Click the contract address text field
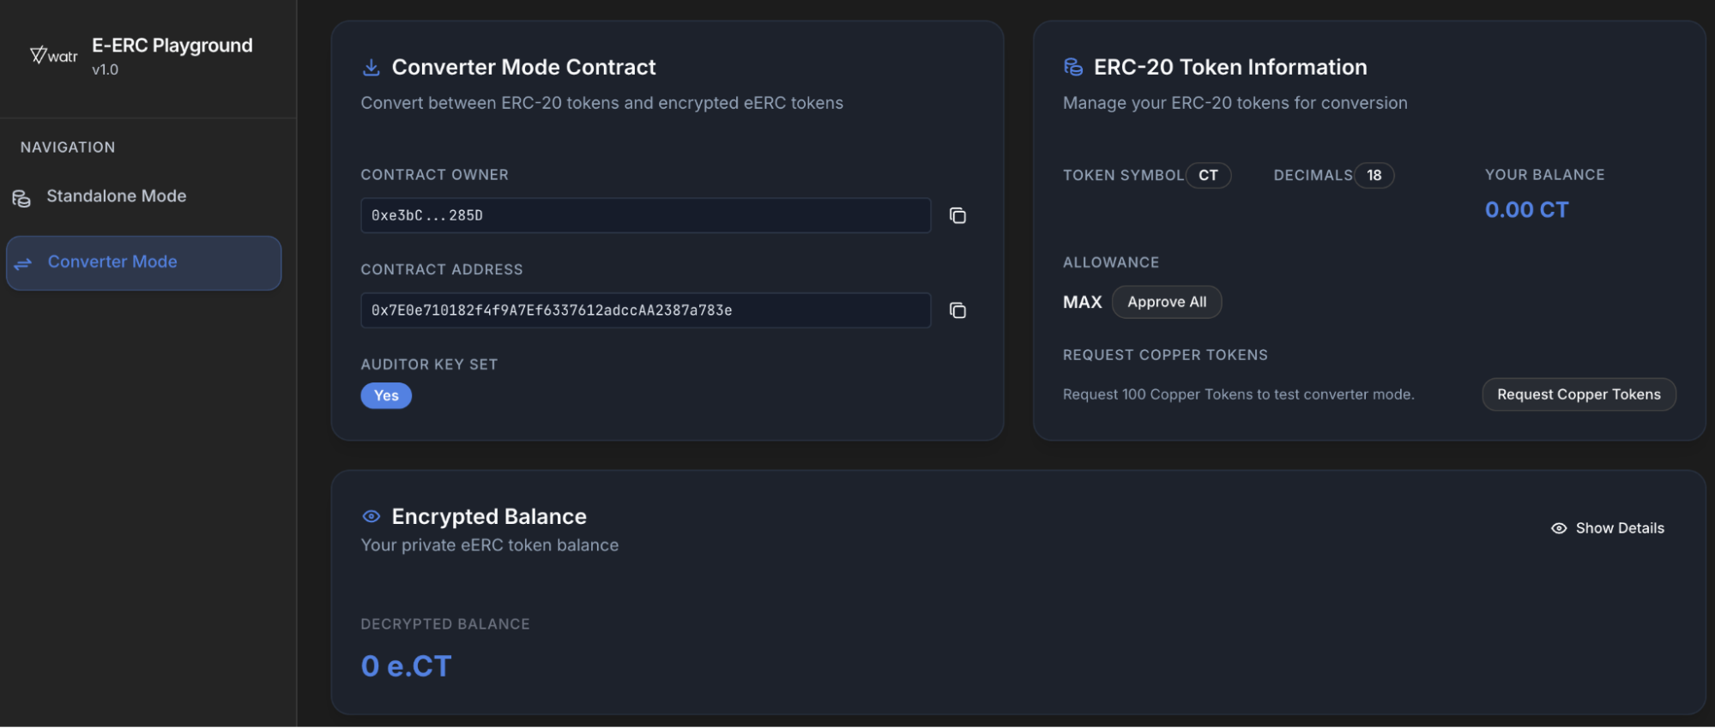Viewport: 1715px width, 728px height. point(645,310)
